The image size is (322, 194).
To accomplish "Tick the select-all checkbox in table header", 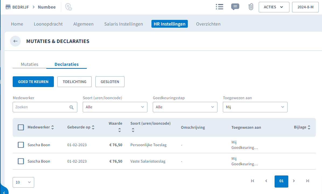I will tap(21, 127).
